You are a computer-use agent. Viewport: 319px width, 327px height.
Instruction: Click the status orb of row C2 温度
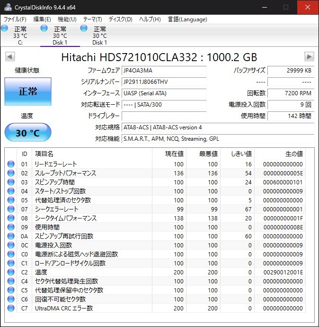[x=11, y=272]
